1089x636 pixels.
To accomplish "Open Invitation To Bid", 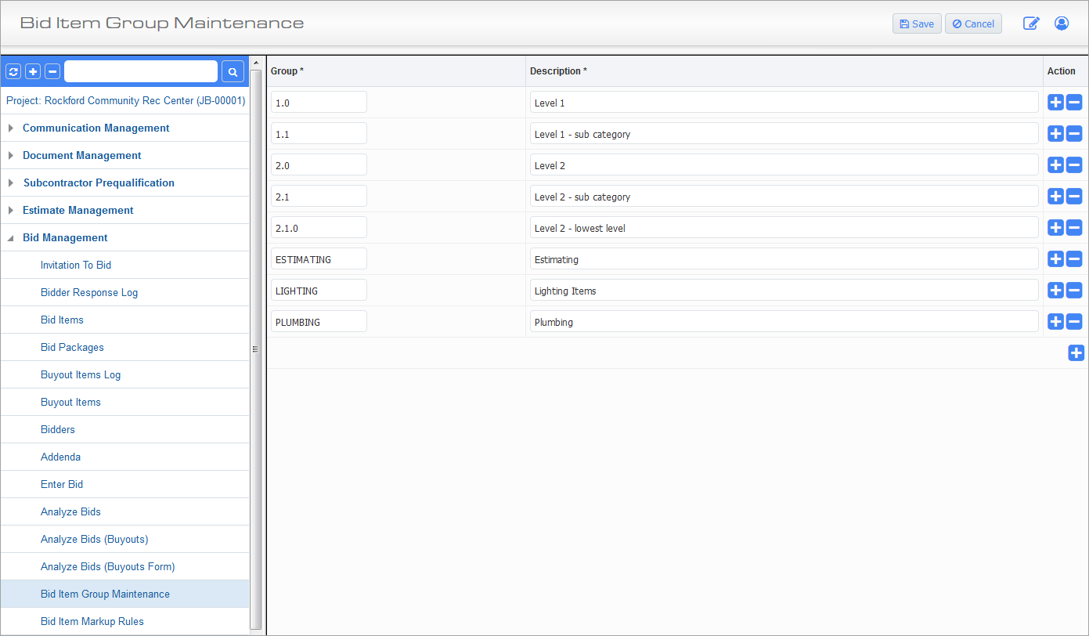I will tap(76, 265).
